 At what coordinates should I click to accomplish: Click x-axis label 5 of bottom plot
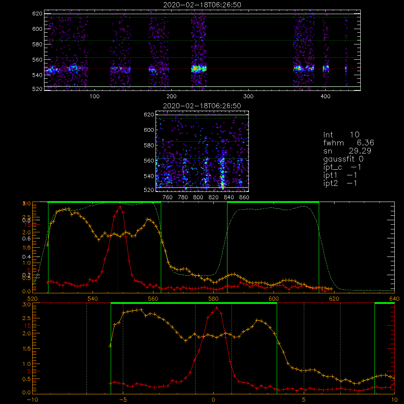pos(304,400)
